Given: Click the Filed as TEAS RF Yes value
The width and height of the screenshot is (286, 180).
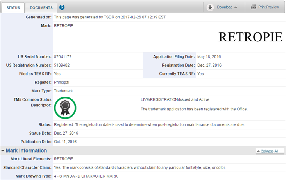Looking at the screenshot, I should click(57, 74).
